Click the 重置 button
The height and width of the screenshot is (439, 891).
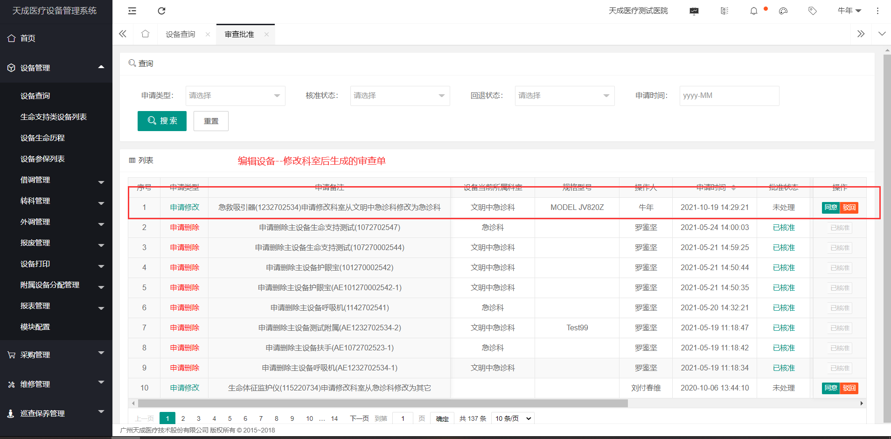pyautogui.click(x=211, y=121)
